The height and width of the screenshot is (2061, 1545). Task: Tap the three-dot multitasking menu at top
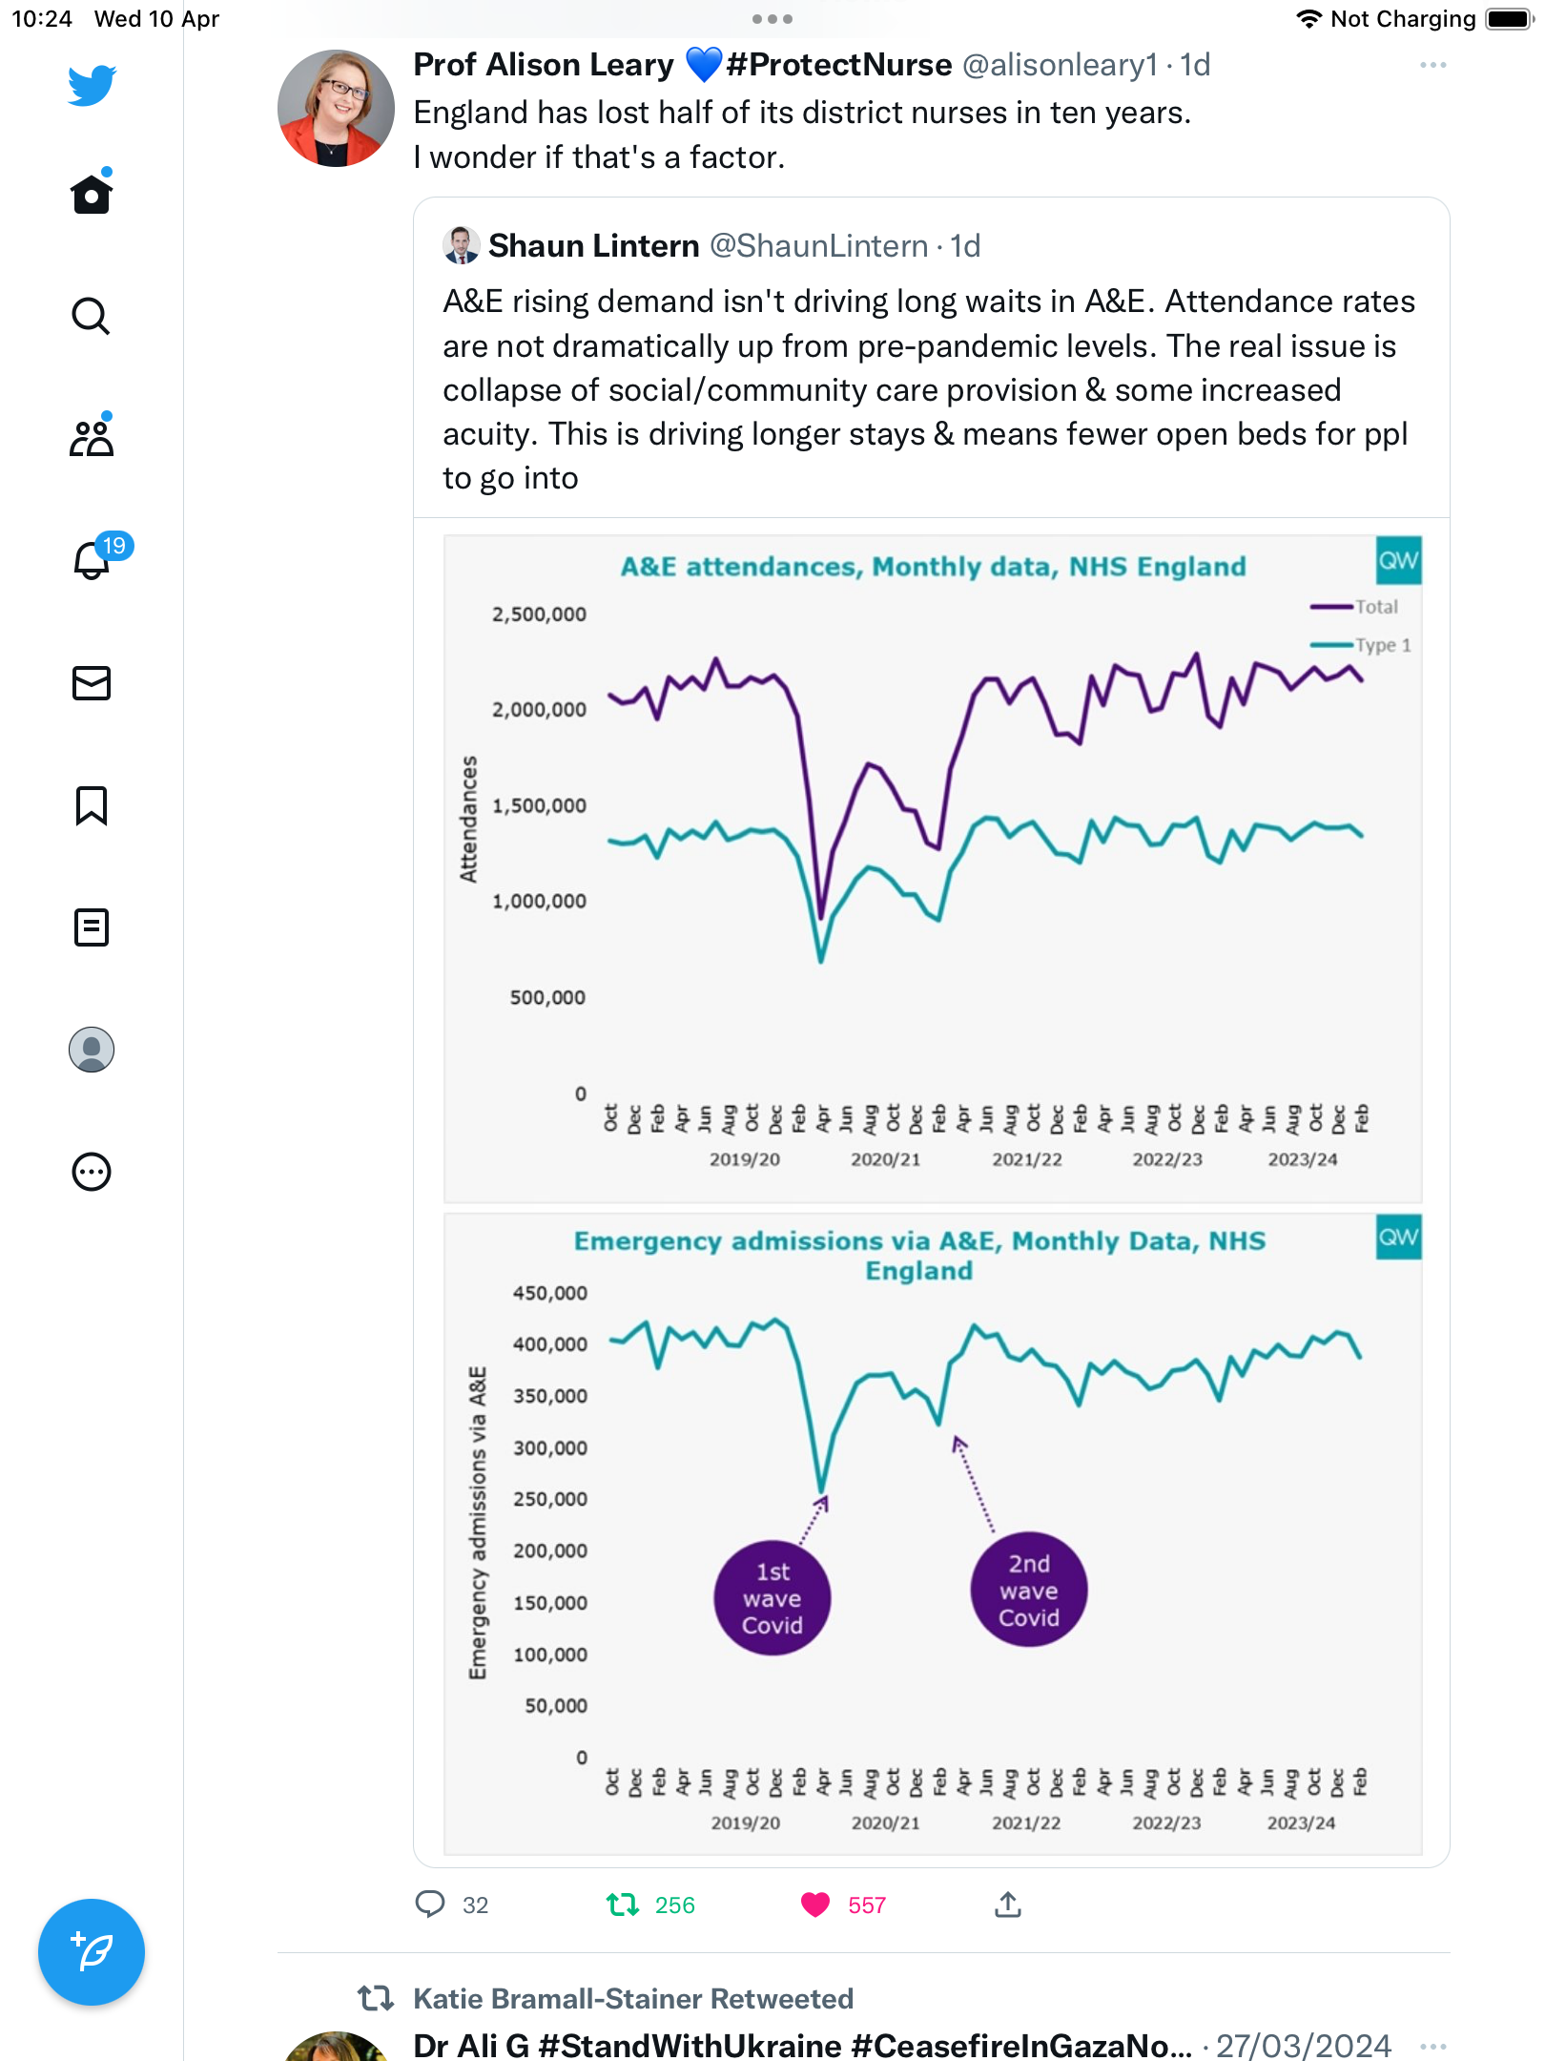pos(772,19)
